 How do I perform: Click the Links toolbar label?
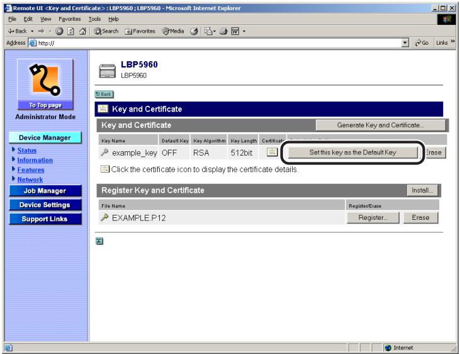(442, 43)
